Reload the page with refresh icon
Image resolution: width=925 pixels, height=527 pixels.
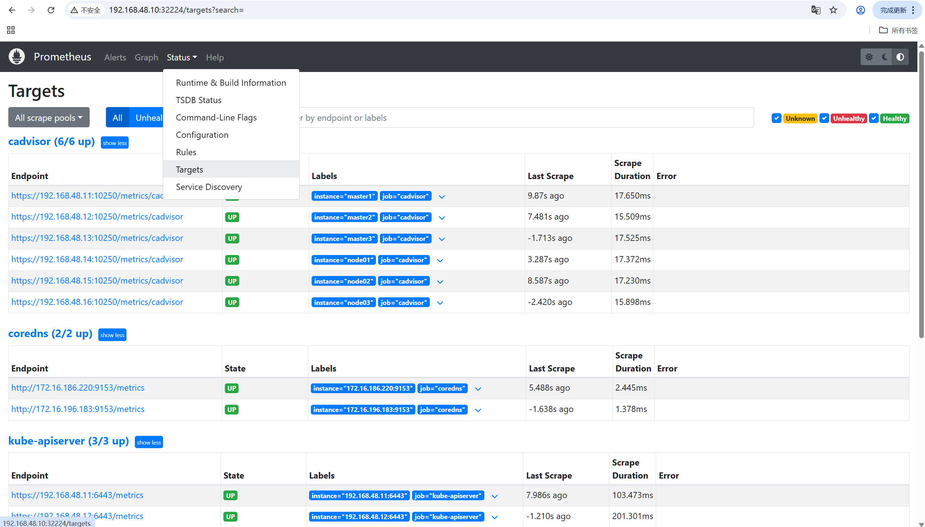[51, 10]
